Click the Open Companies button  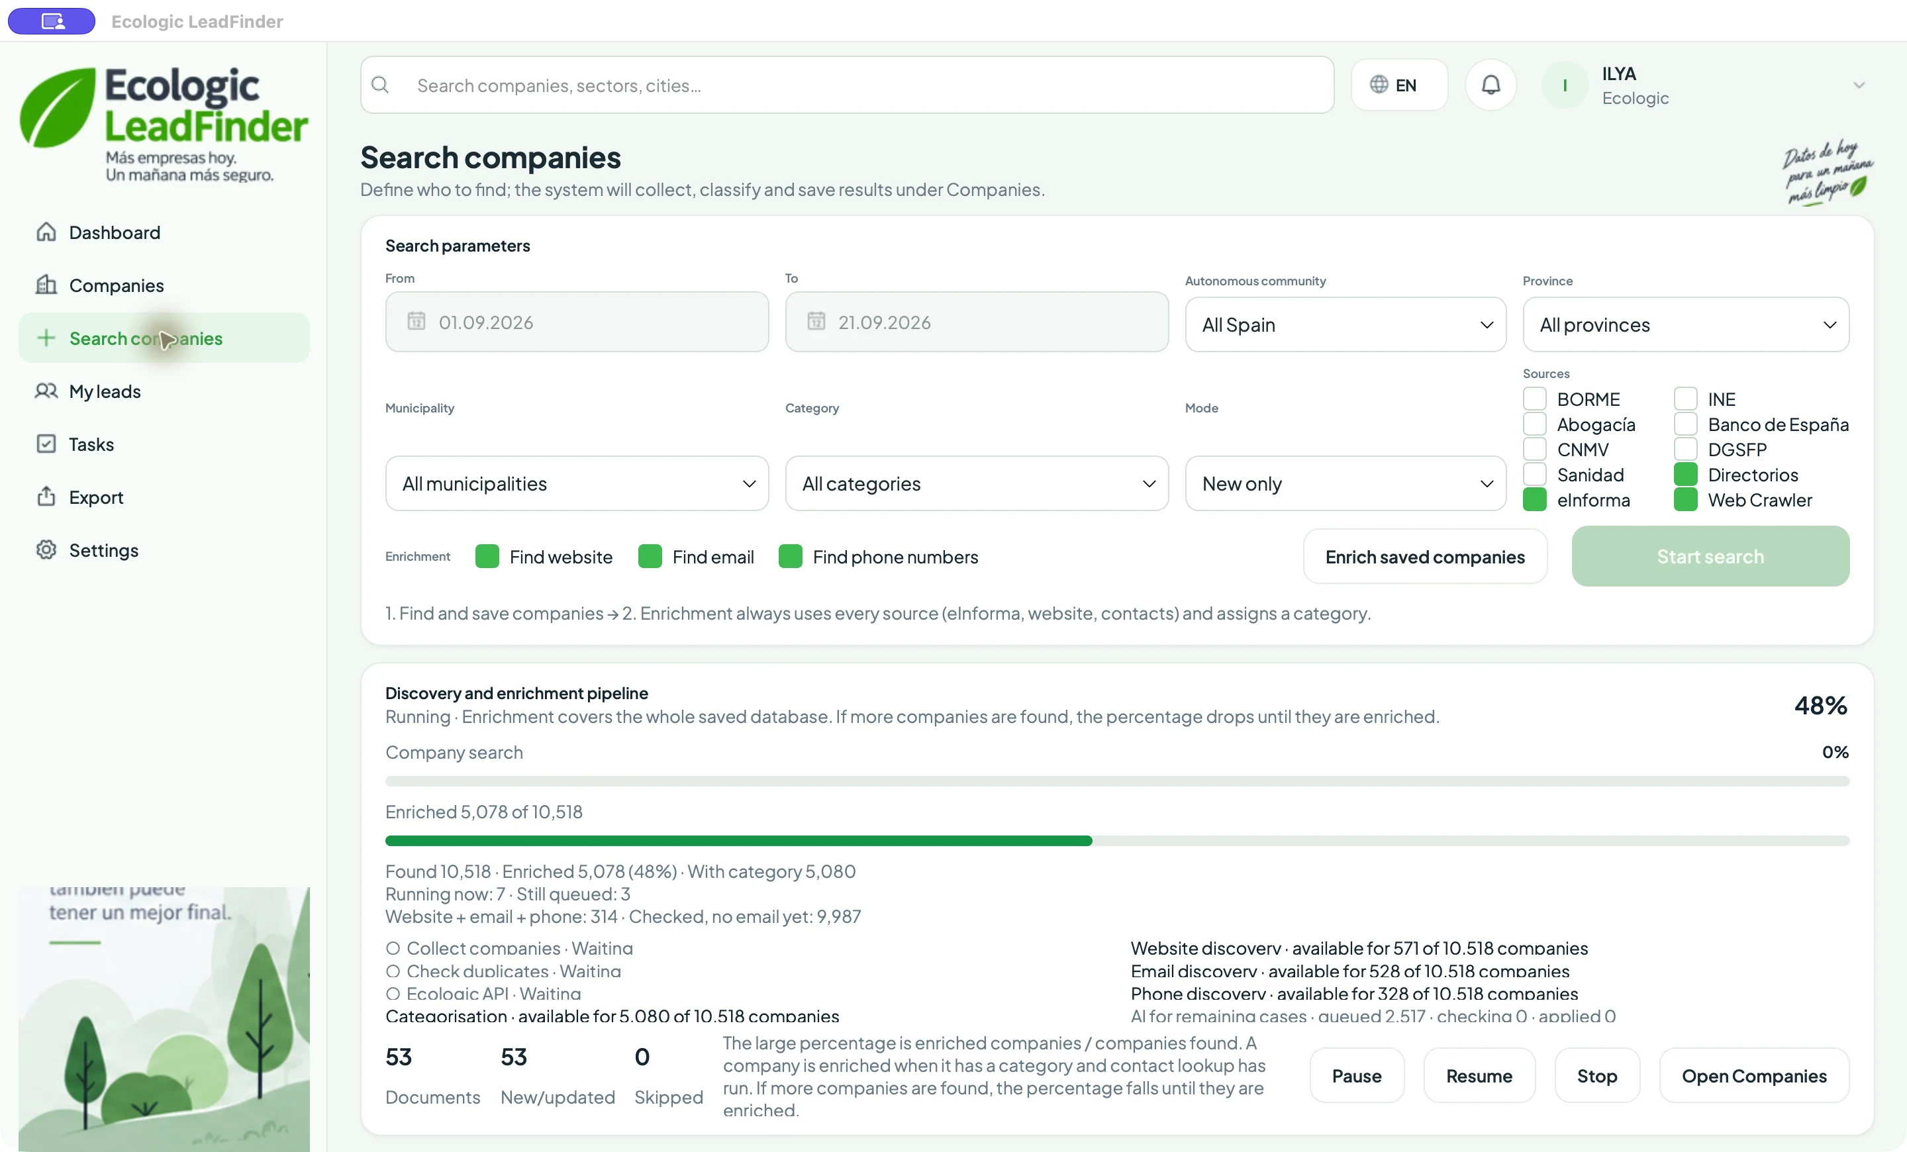pyautogui.click(x=1754, y=1075)
